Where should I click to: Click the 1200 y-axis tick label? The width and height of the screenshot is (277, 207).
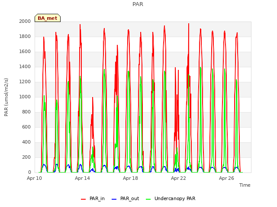coord(25,82)
